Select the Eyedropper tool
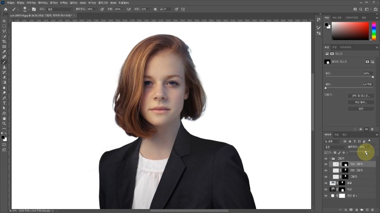 [x=4, y=52]
